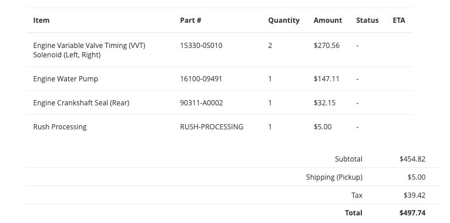The width and height of the screenshot is (450, 223).
Task: Click the Amount column header
Action: (328, 20)
